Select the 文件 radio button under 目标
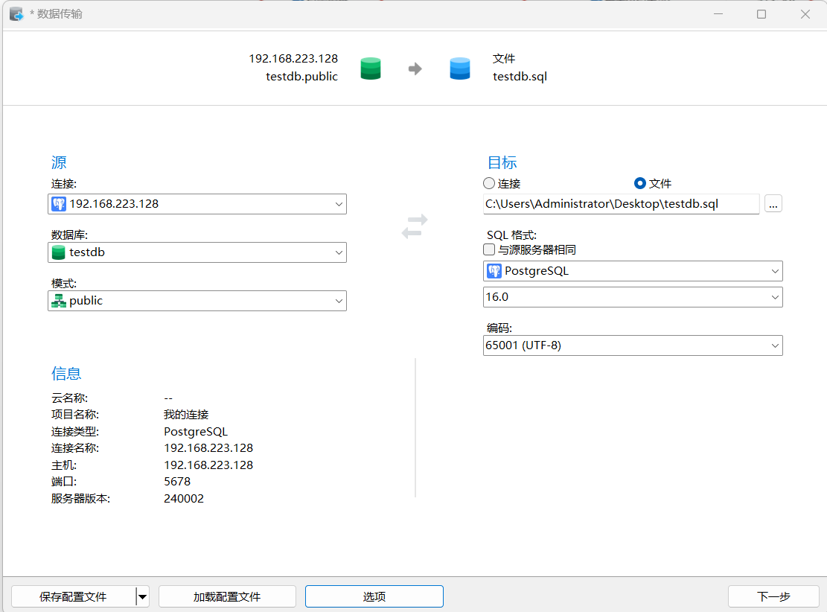This screenshot has height=612, width=827. 639,183
